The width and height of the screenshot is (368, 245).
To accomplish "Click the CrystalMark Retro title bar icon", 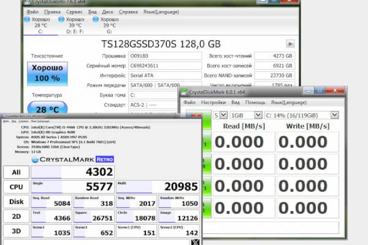I will (3, 116).
